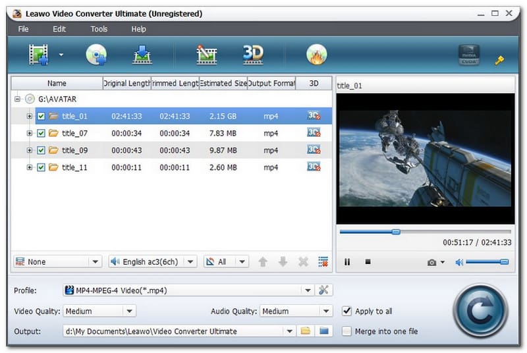The image size is (527, 353).
Task: Click the snapshot camera icon
Action: [432, 262]
